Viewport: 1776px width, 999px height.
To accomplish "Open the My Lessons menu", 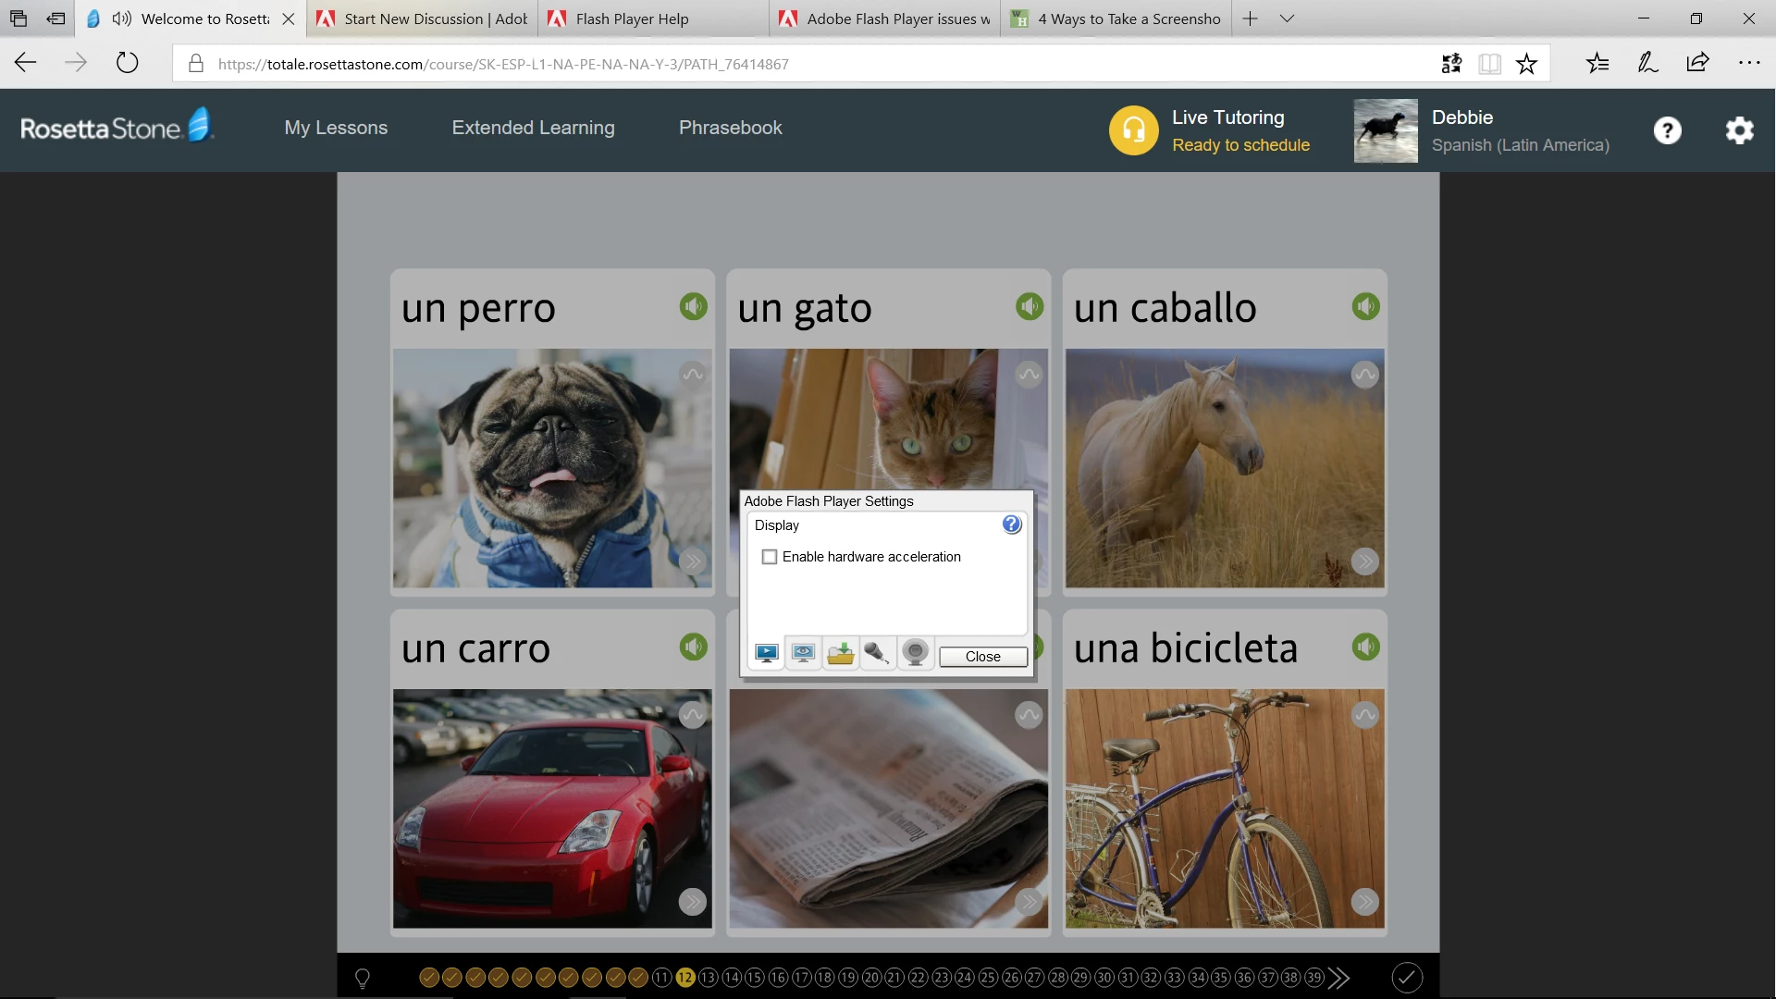I will click(x=336, y=128).
